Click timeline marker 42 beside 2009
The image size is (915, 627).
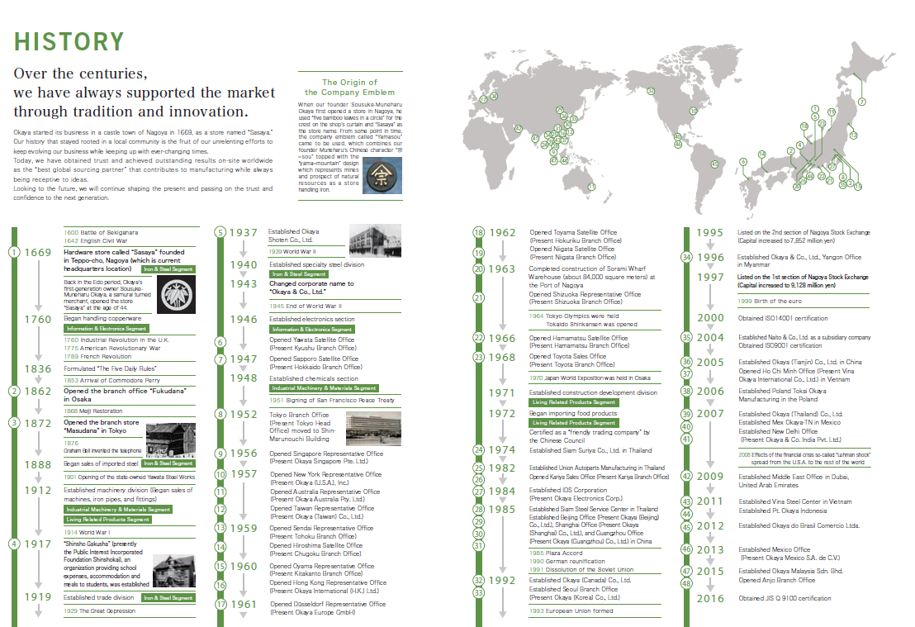[686, 477]
